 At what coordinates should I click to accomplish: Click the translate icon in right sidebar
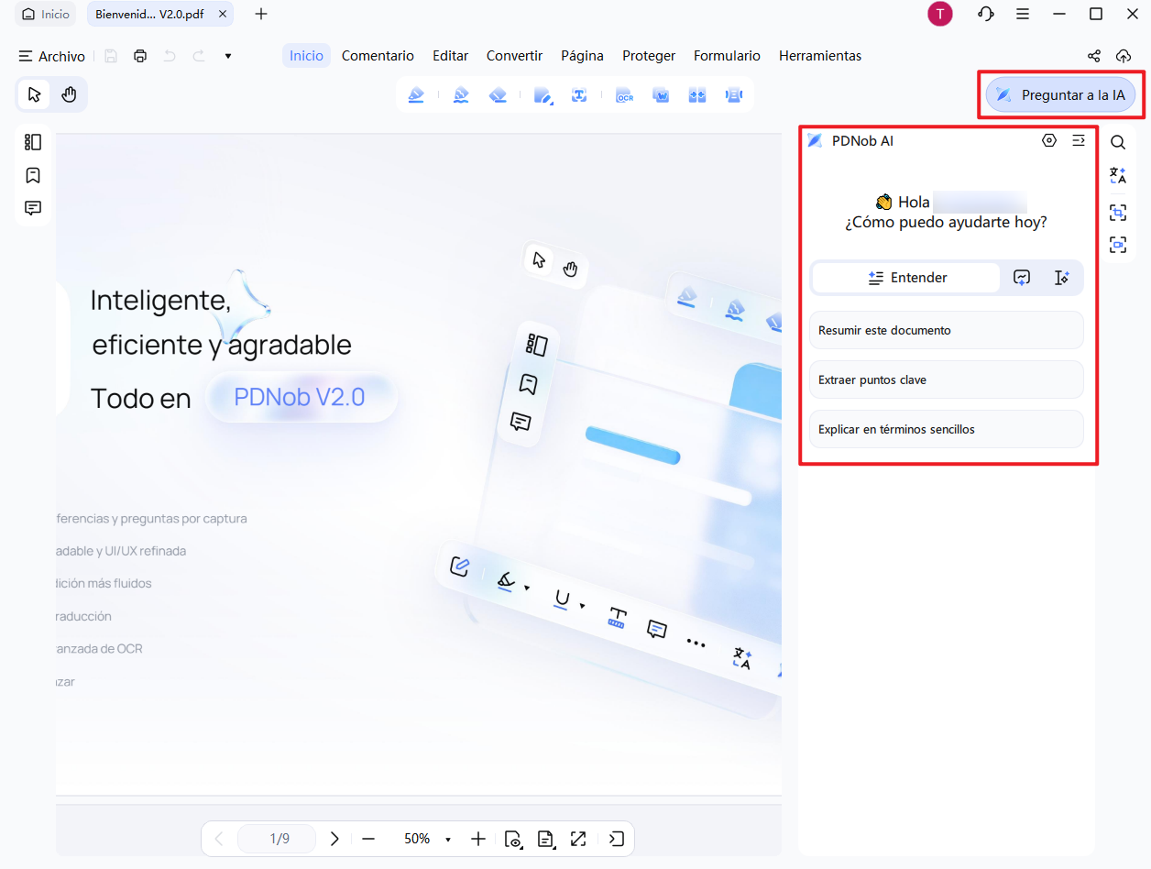click(x=1118, y=175)
